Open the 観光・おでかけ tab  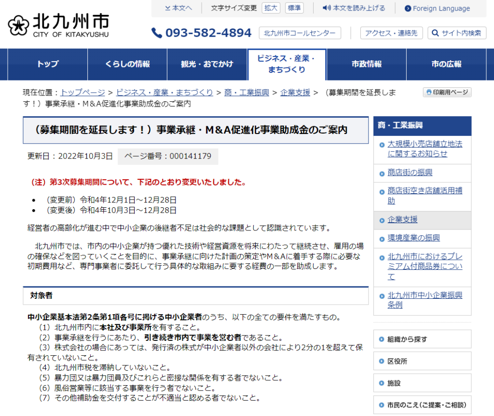207,64
